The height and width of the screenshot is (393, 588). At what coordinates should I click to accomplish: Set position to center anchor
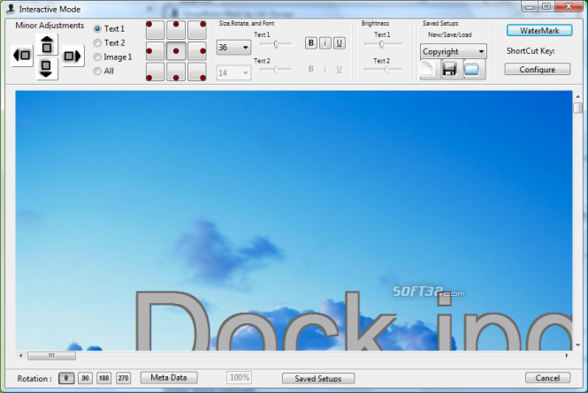click(176, 51)
